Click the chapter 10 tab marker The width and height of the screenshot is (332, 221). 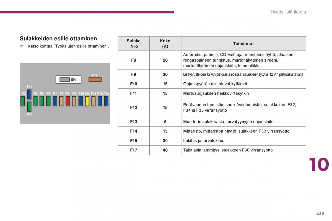[x=319, y=165]
